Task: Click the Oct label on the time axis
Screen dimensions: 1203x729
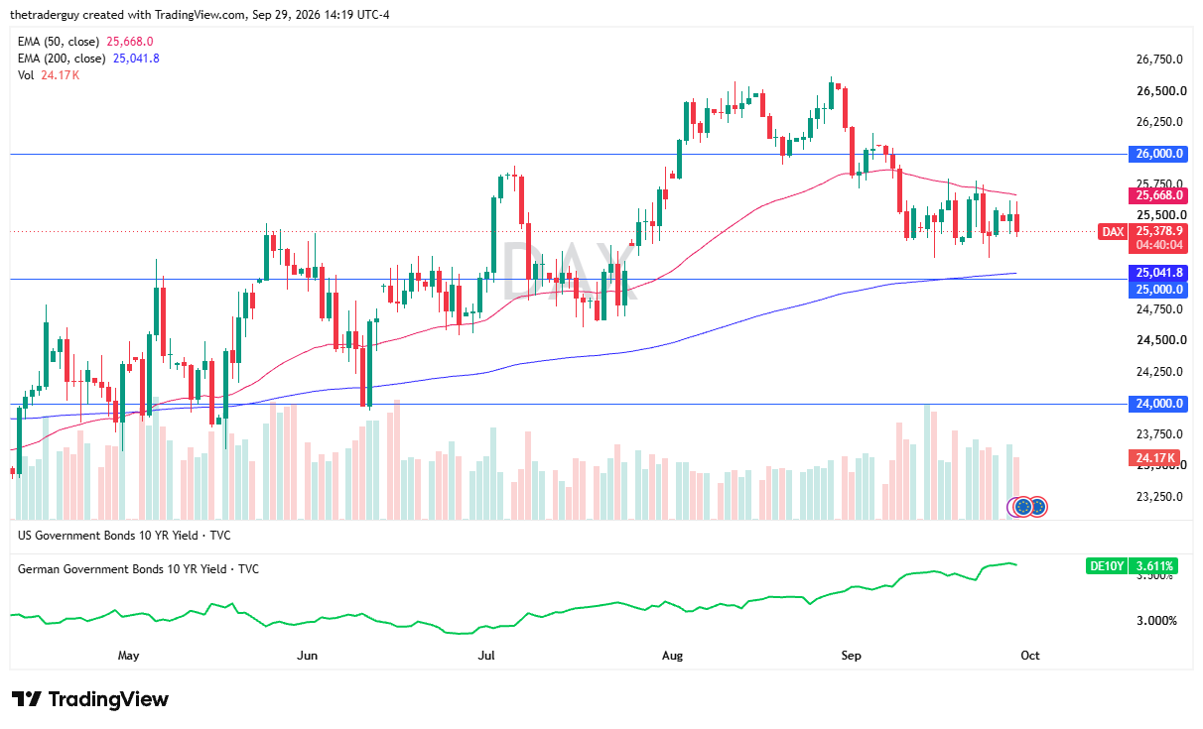Action: [1031, 656]
